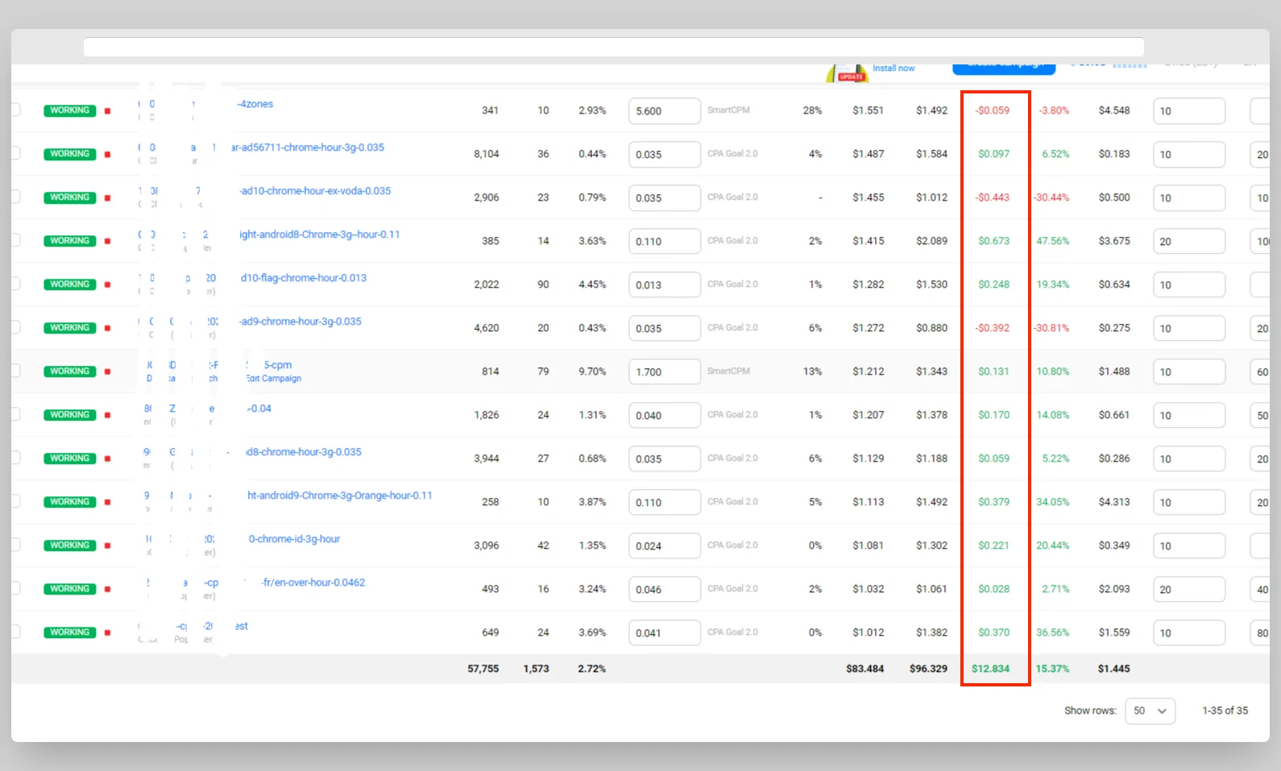This screenshot has width=1281, height=771.
Task: Stop the 5-cpm campaign using red square
Action: [107, 372]
